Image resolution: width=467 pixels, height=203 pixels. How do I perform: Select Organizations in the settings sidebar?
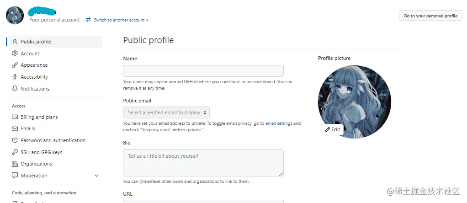[x=36, y=164]
